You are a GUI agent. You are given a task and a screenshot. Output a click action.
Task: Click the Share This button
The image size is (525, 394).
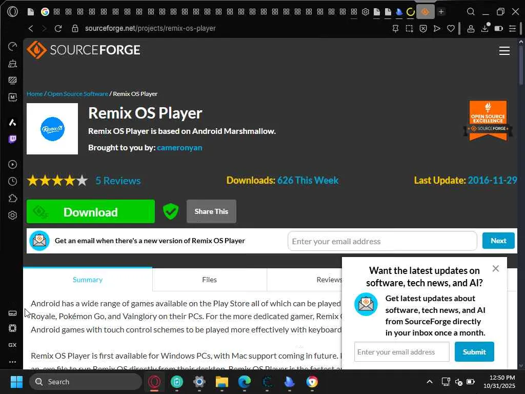tap(211, 211)
